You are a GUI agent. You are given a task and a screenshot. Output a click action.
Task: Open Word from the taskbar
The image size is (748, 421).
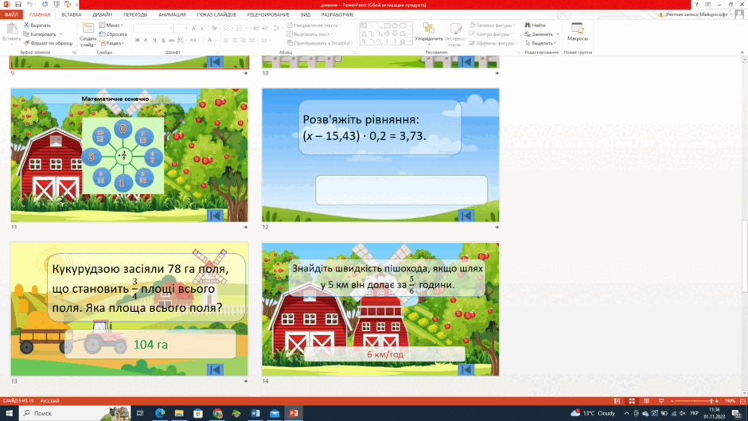point(255,413)
